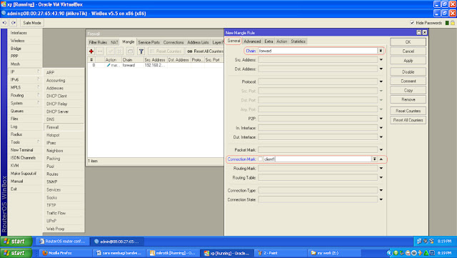Click the comment icon in Firewall toolbar
457x258 pixels.
[130, 51]
